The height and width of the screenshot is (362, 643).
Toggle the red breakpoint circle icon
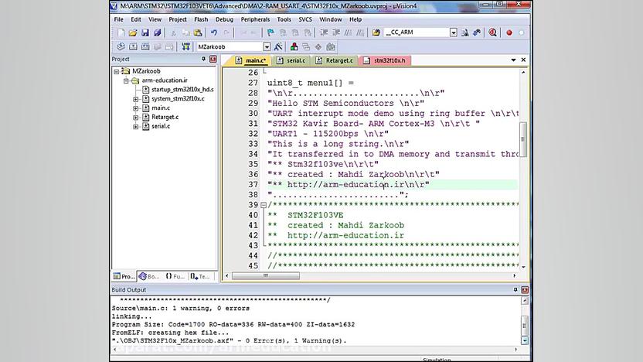click(509, 33)
